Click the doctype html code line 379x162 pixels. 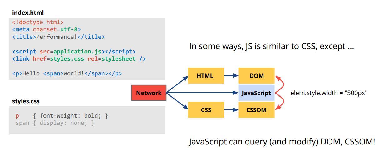coord(38,22)
